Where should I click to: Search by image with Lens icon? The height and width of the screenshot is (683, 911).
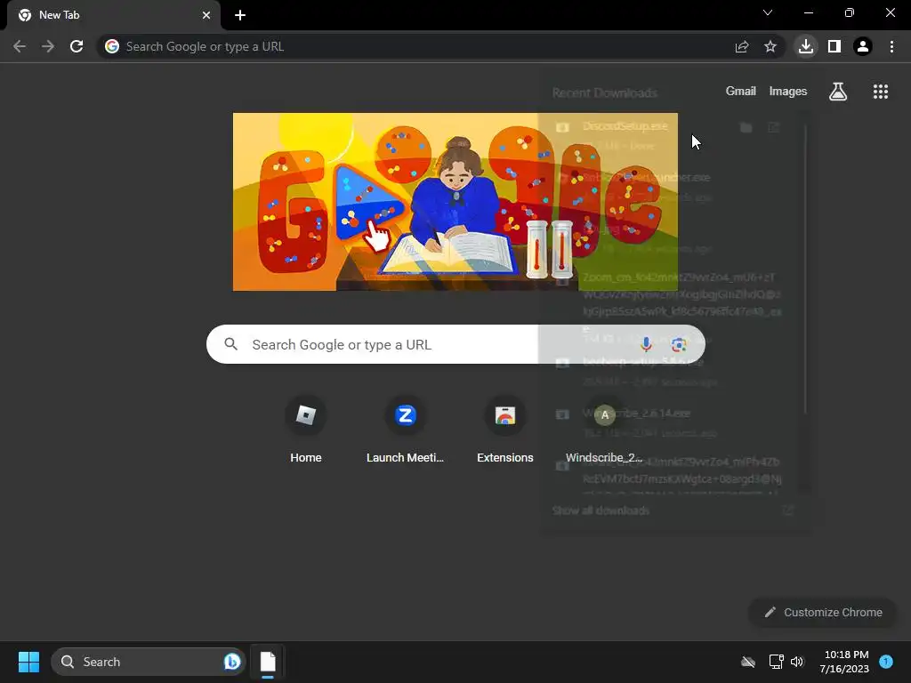tap(679, 344)
